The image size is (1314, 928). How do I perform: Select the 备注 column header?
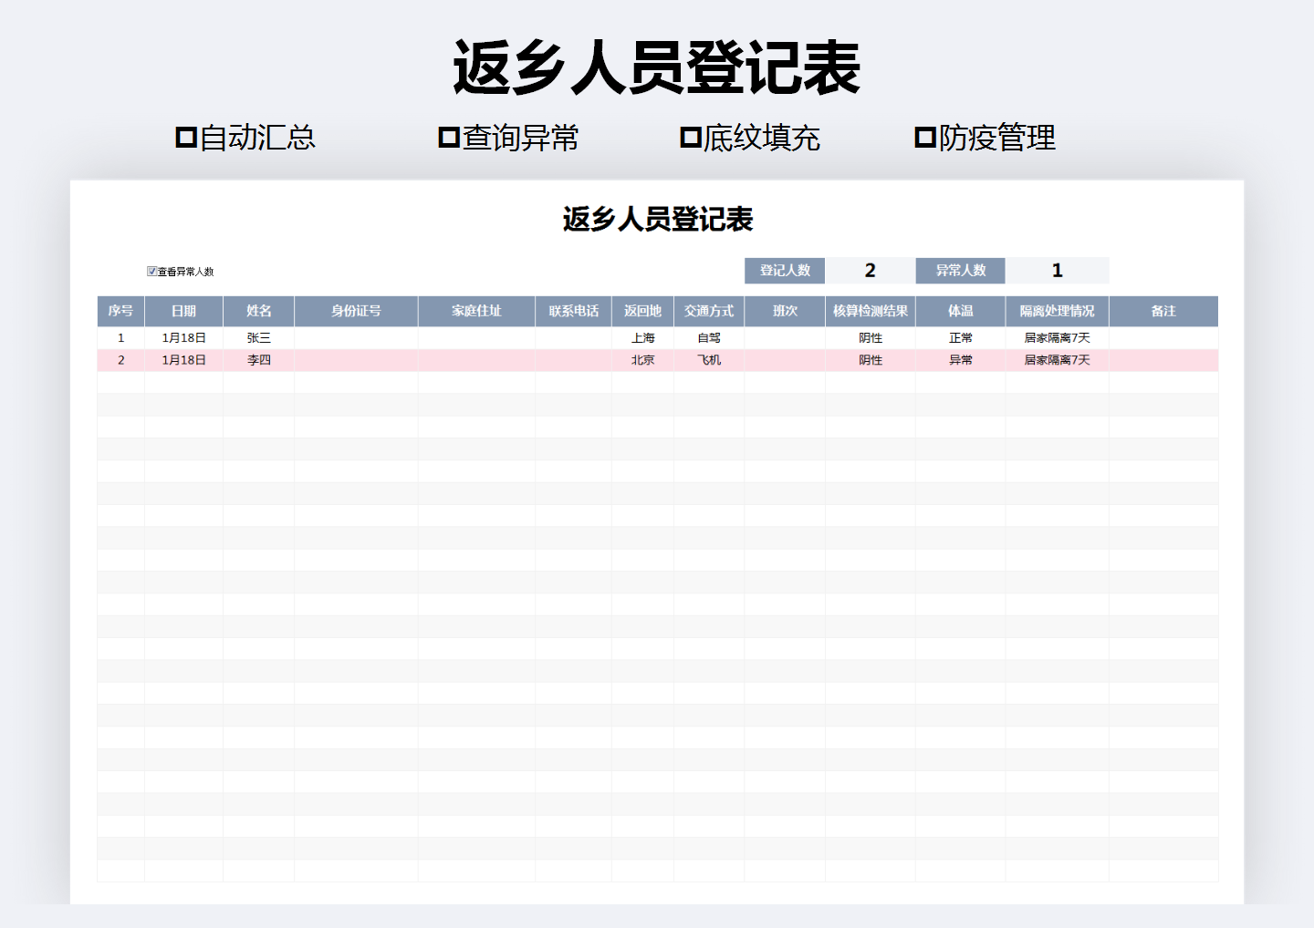1163,311
